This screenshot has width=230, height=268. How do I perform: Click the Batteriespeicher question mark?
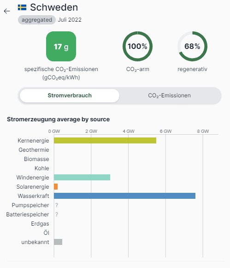57,214
